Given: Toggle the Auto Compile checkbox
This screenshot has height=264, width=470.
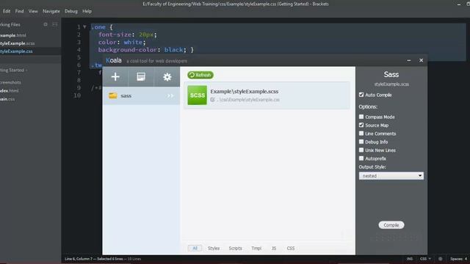Looking at the screenshot, I should coord(361,95).
